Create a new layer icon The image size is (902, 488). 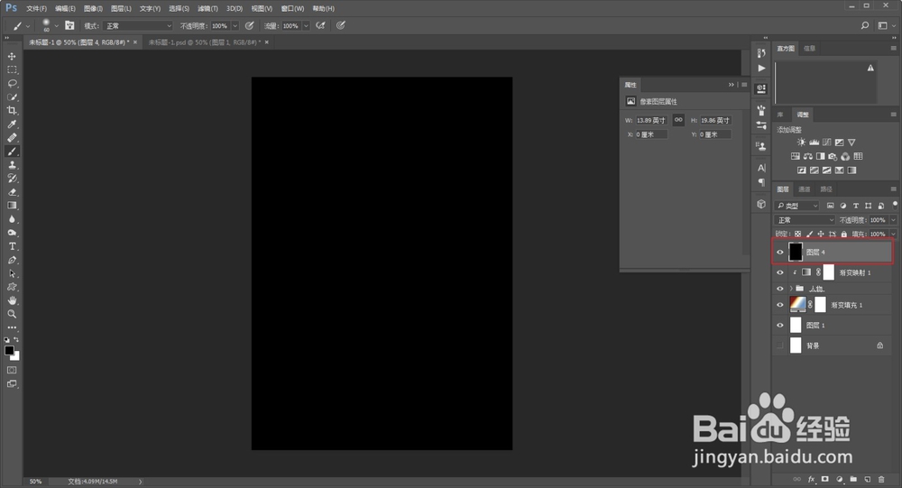pyautogui.click(x=868, y=479)
